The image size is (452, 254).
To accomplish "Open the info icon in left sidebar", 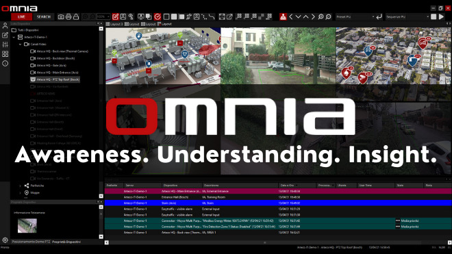I will tap(5, 64).
